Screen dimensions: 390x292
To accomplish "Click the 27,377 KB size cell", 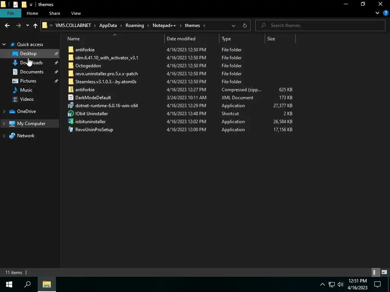I will point(283,106).
